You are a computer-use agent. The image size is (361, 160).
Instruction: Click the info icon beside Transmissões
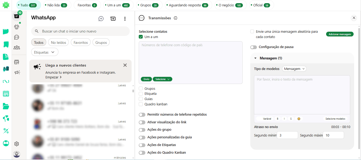point(175,18)
